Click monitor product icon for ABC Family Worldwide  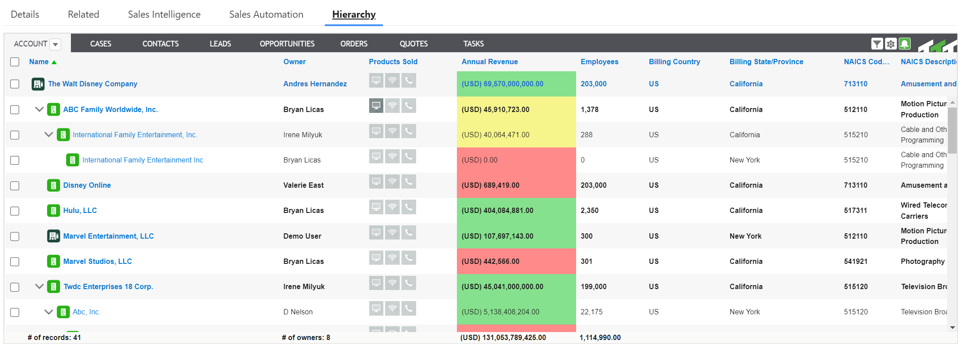point(376,106)
